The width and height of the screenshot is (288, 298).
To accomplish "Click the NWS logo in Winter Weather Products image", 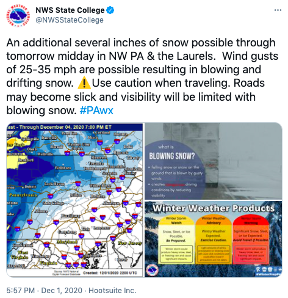I will pyautogui.click(x=153, y=270).
